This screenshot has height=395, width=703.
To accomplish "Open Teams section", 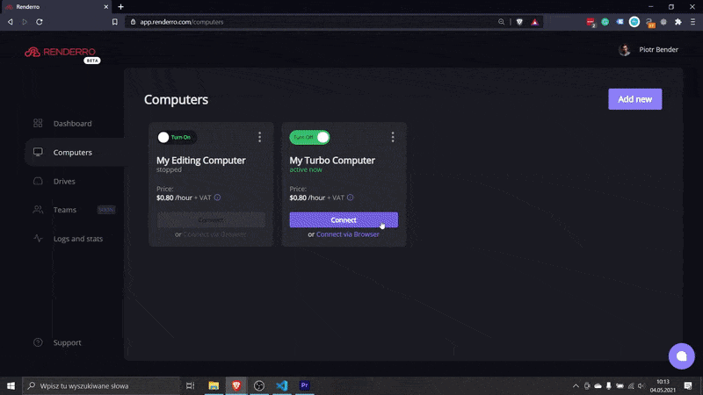I will point(64,210).
